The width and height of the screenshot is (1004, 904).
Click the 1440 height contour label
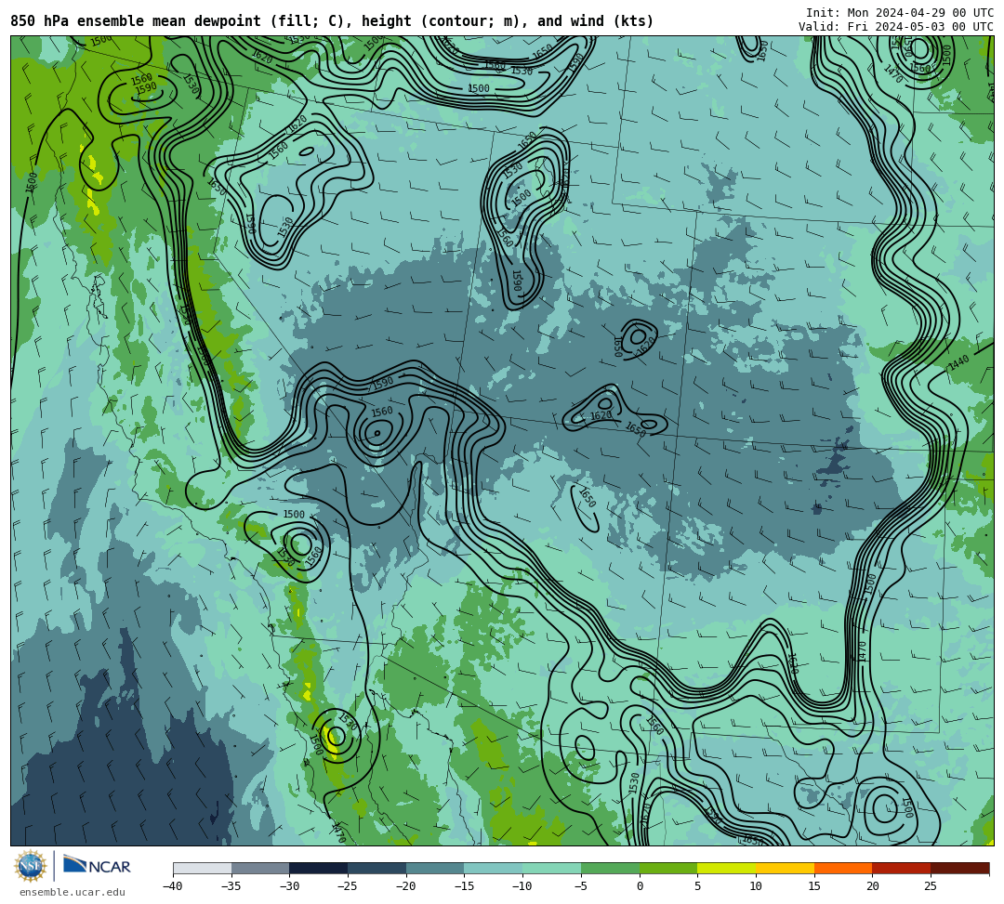coord(959,362)
